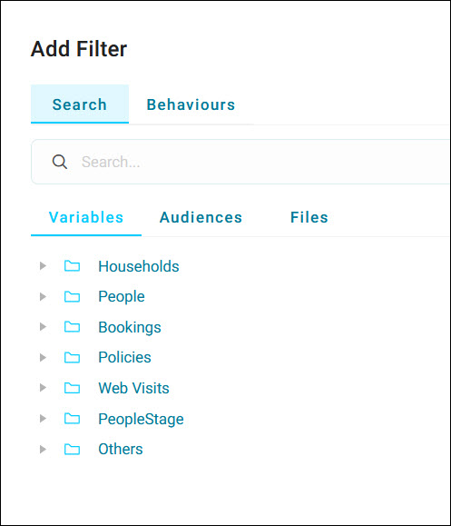Expand the Bookings tree arrow
This screenshot has height=526, width=451.
click(43, 327)
